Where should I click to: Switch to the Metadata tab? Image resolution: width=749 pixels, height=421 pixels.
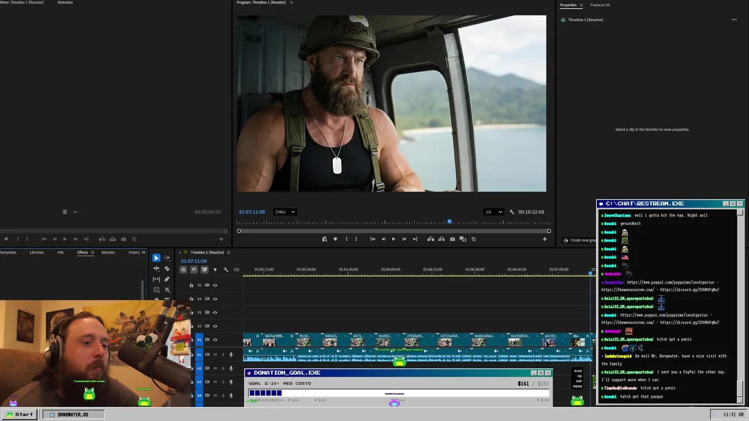point(65,2)
